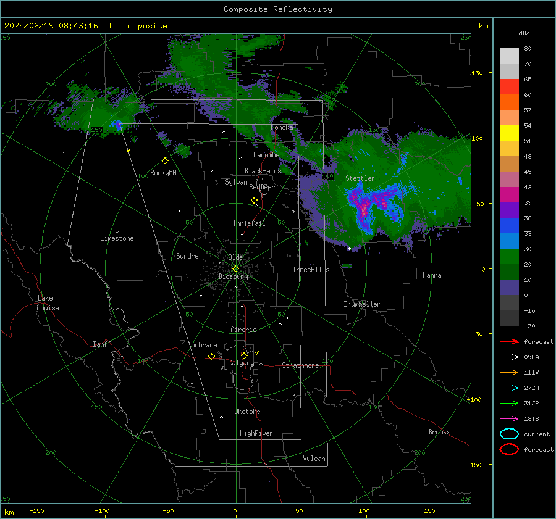Click the dBZ legend heading
Image resolution: width=556 pixels, height=519 pixels.
524,33
